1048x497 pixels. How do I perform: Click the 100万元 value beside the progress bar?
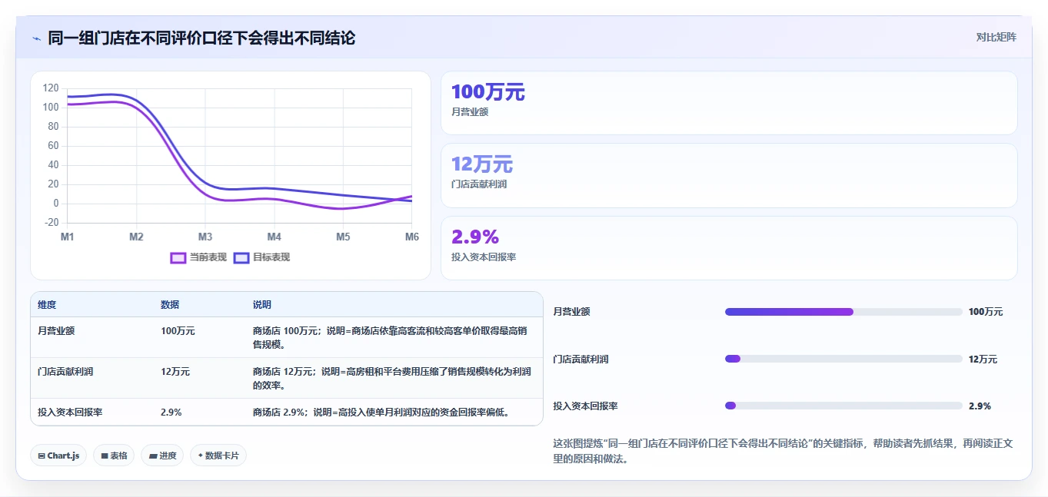pyautogui.click(x=986, y=312)
